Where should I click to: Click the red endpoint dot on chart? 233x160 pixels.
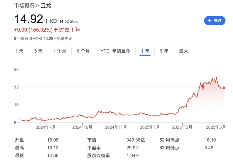coord(224,88)
